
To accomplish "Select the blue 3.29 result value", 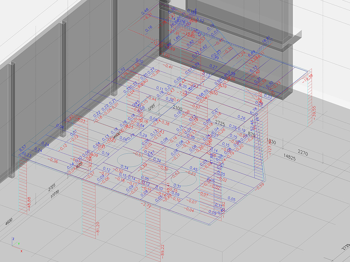I will [x=143, y=135].
